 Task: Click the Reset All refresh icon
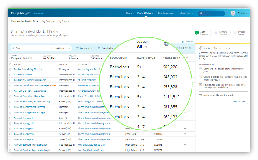tap(183, 42)
